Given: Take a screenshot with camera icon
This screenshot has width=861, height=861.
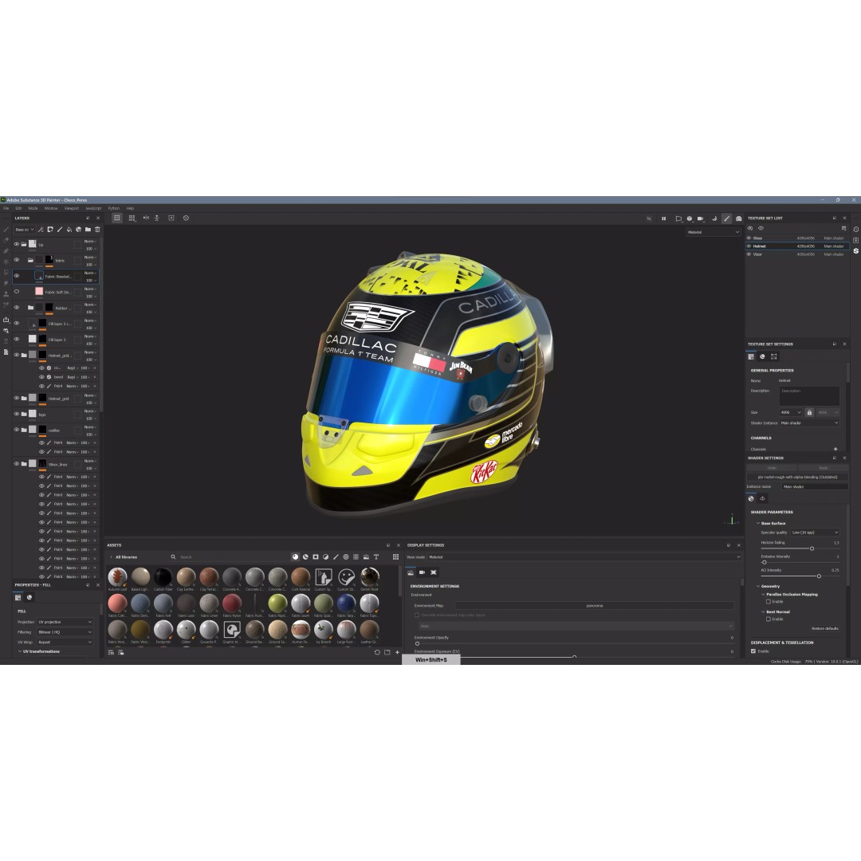Looking at the screenshot, I should click(738, 218).
